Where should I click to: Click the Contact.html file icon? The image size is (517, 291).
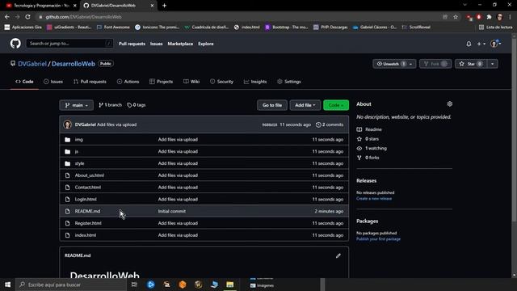click(68, 188)
